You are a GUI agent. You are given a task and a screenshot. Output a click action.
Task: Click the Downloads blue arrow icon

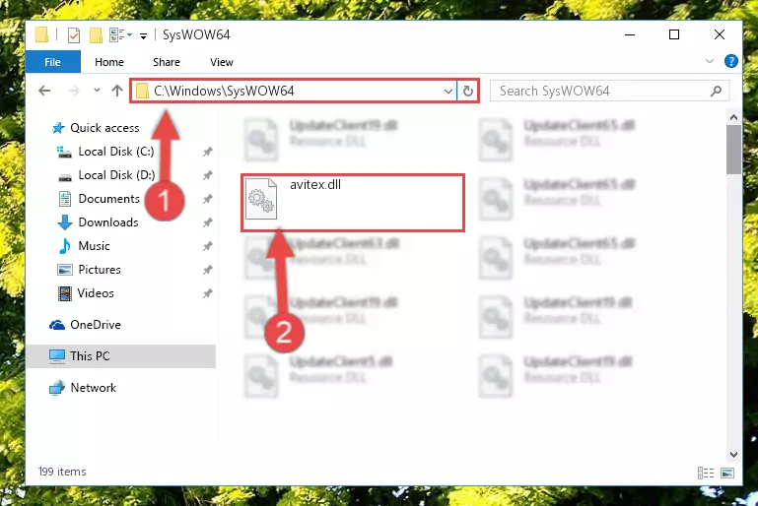(x=65, y=222)
